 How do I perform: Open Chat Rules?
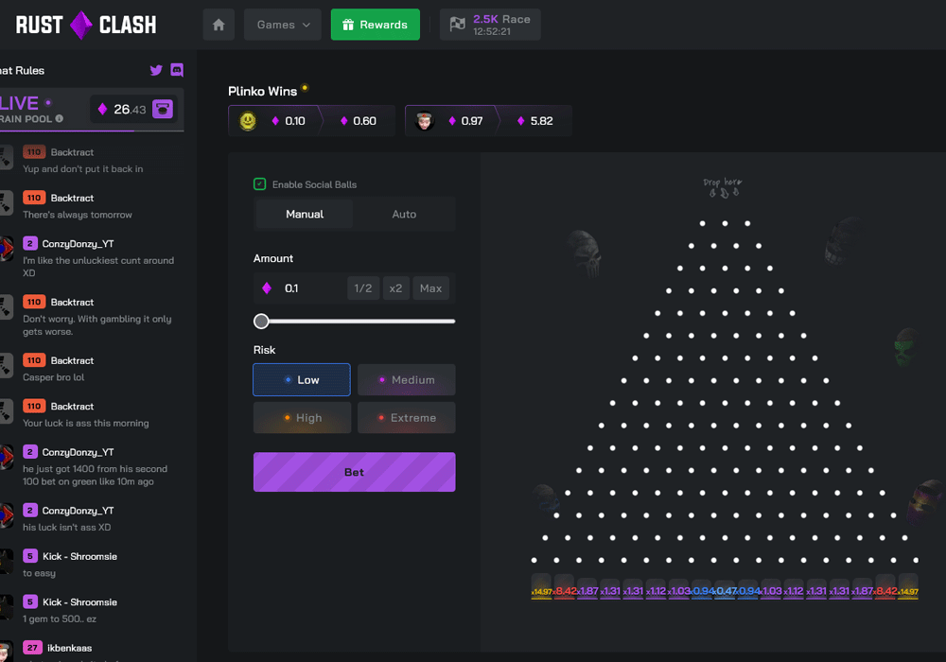coord(22,71)
